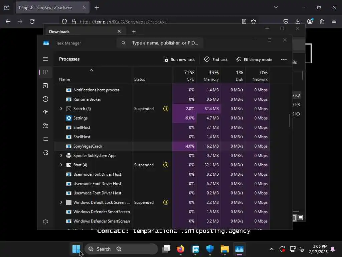Viewport: 342px width, 257px height.
Task: Click suspended pause icon for Search
Action: tap(166, 109)
